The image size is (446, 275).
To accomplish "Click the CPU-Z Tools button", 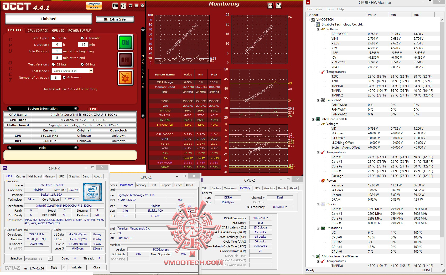I will pos(54,267).
